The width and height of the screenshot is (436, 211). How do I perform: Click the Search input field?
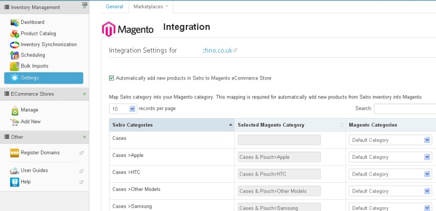tap(405, 109)
